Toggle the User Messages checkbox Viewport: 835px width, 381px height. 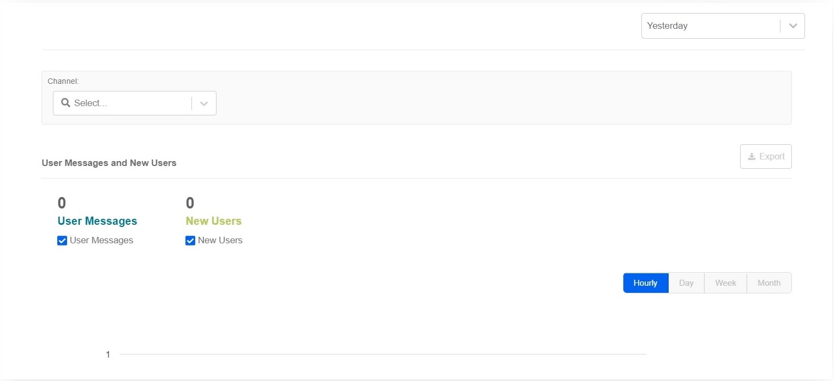coord(62,241)
